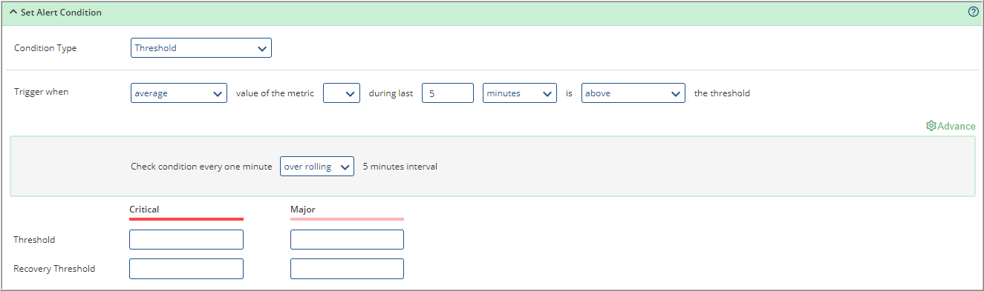
Task: Open the Condition Type dropdown showing Threshold
Action: click(201, 48)
